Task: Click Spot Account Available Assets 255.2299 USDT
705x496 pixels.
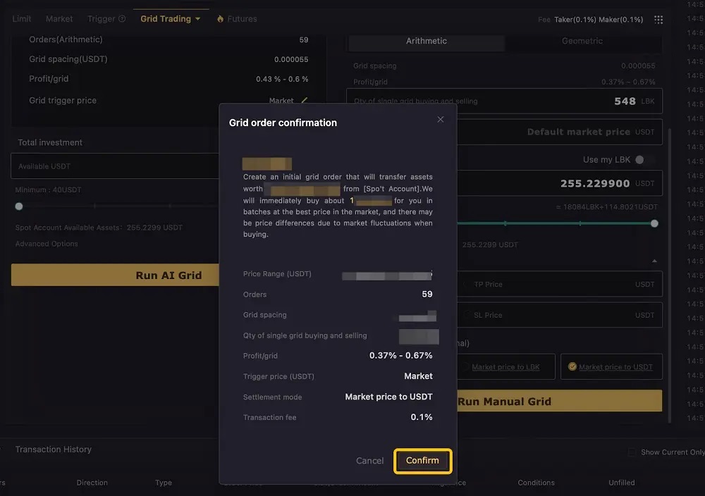Action: 99,228
